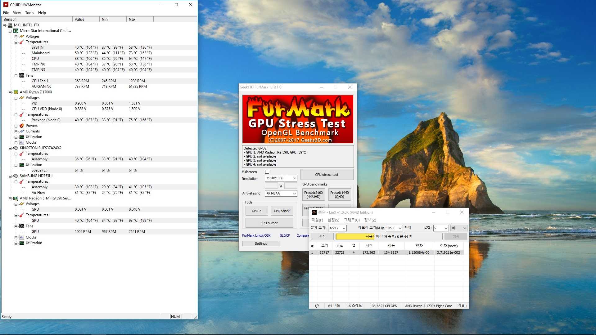Open the Tools menu in HWMonitor
This screenshot has height=335, width=596.
[29, 13]
